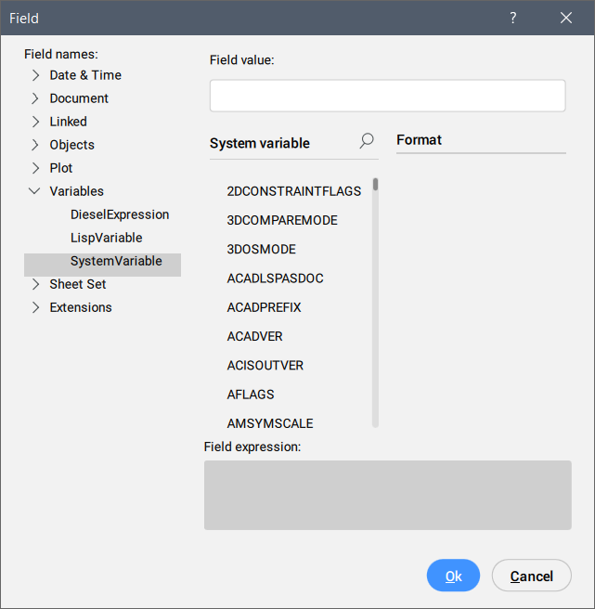Select LispVariable field name
Viewport: 595px width, 609px height.
click(x=106, y=238)
